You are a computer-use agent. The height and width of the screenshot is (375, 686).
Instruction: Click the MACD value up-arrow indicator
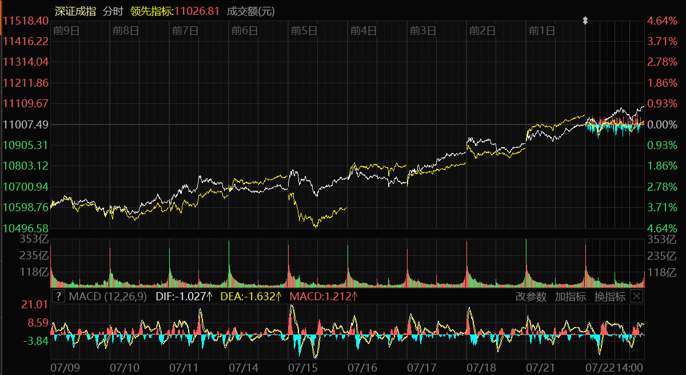[354, 296]
